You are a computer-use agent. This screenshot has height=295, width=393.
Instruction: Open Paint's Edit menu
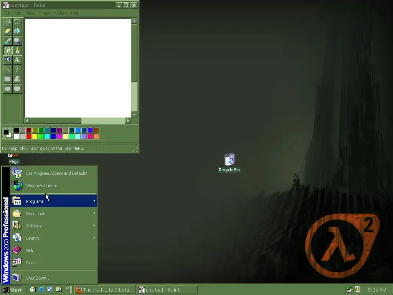(18, 13)
